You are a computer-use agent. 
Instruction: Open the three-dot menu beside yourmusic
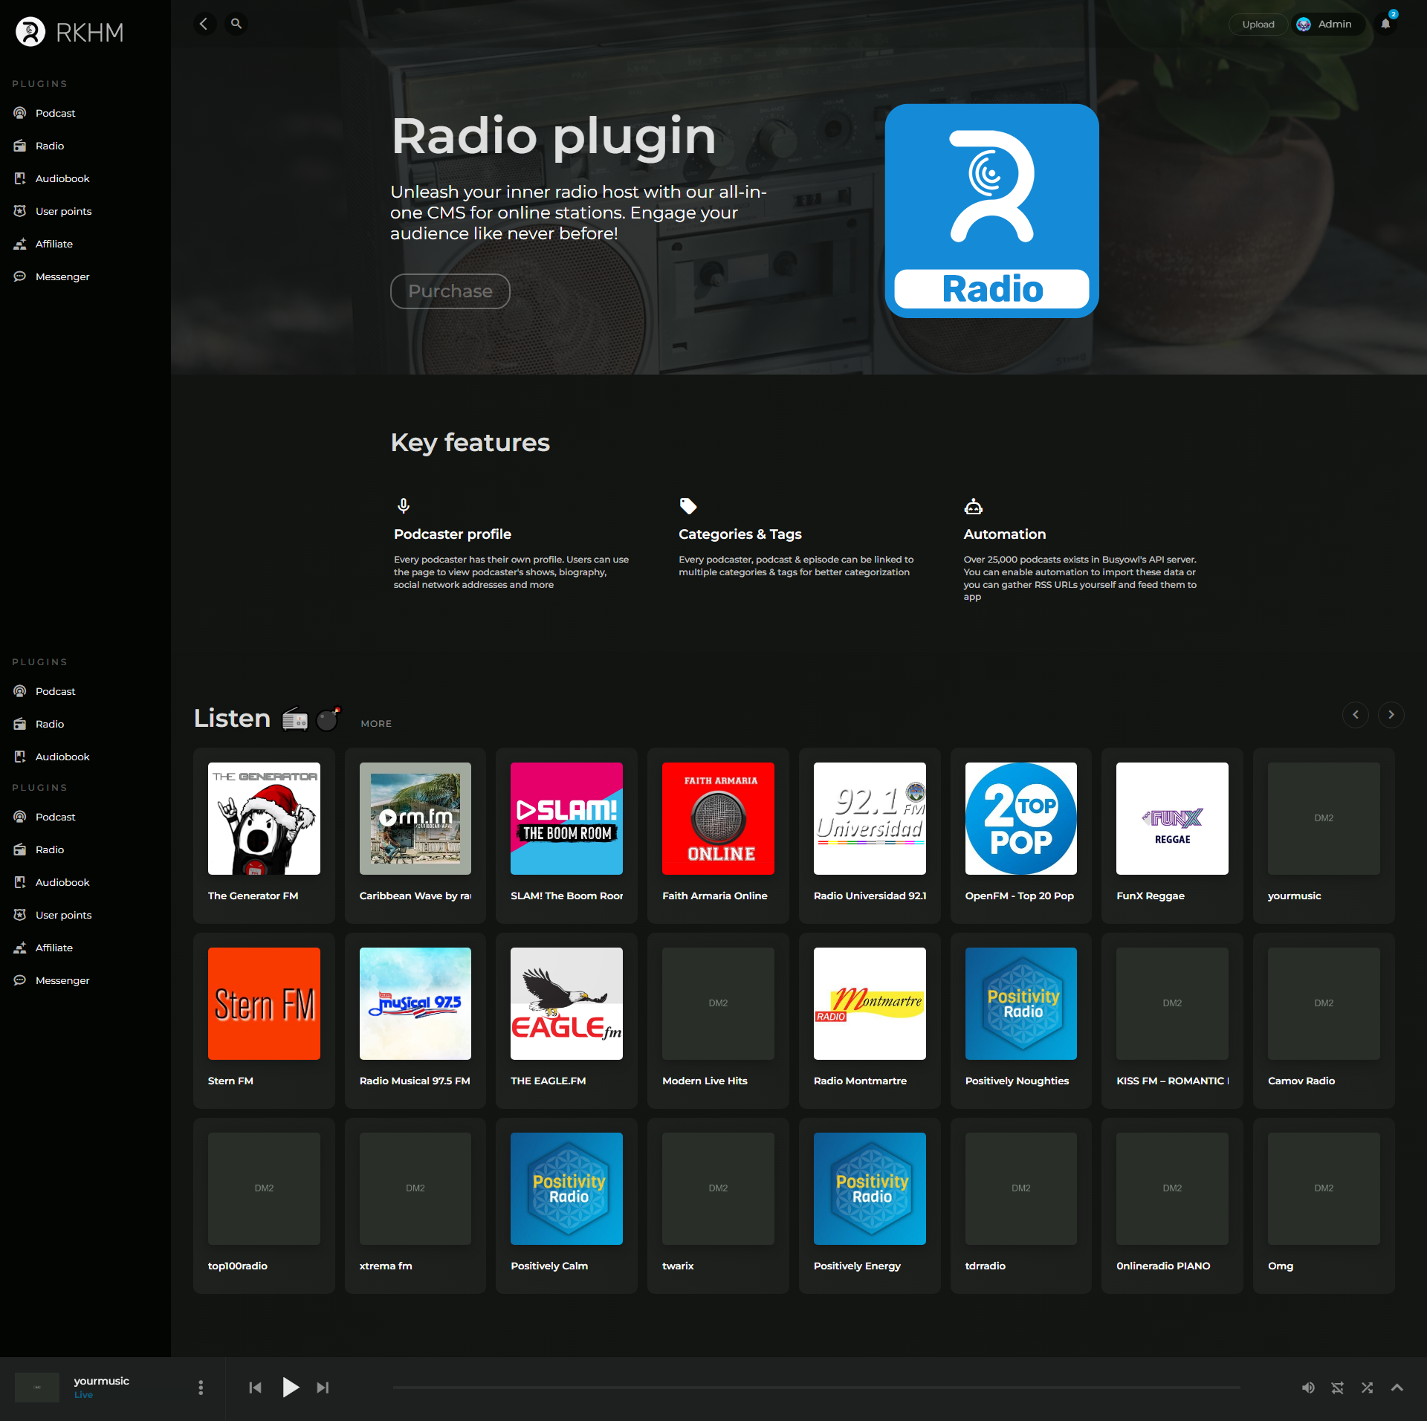coord(201,1388)
